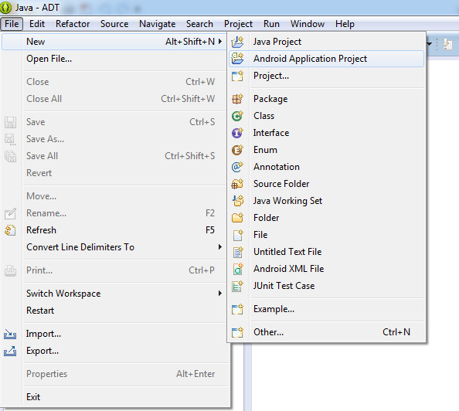This screenshot has width=459, height=411.
Task: Choose Exit from the File menu
Action: pos(114,397)
